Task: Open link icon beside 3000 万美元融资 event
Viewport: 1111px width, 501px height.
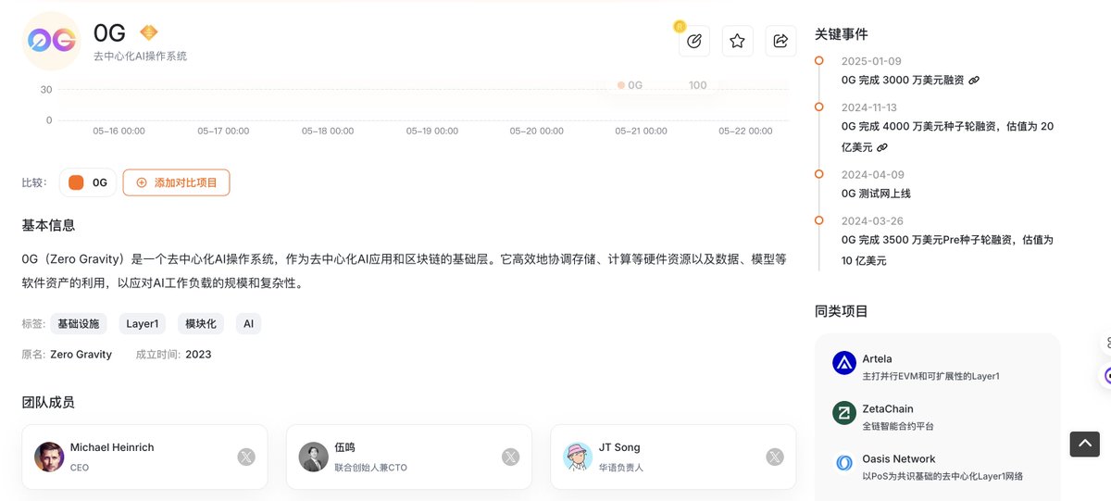Action: point(973,81)
